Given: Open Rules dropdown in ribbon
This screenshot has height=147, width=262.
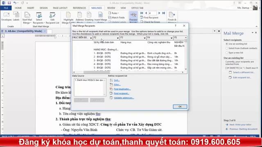Looking at the screenshot, I should tap(114, 13).
